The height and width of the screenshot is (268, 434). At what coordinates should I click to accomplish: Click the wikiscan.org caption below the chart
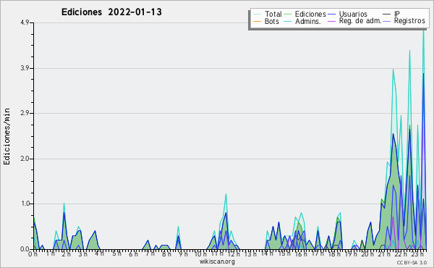click(x=217, y=261)
